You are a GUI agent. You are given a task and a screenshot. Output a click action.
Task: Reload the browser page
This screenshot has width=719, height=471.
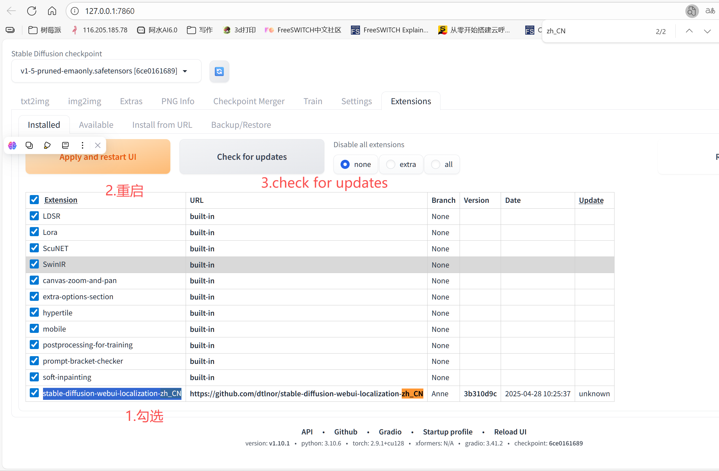pos(32,11)
